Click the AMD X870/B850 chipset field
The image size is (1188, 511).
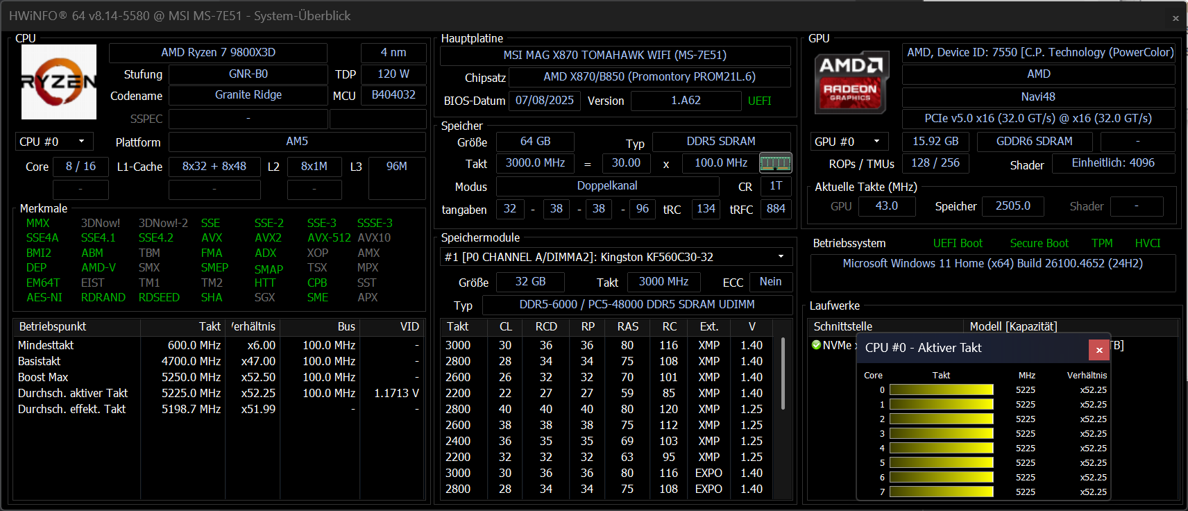[650, 77]
